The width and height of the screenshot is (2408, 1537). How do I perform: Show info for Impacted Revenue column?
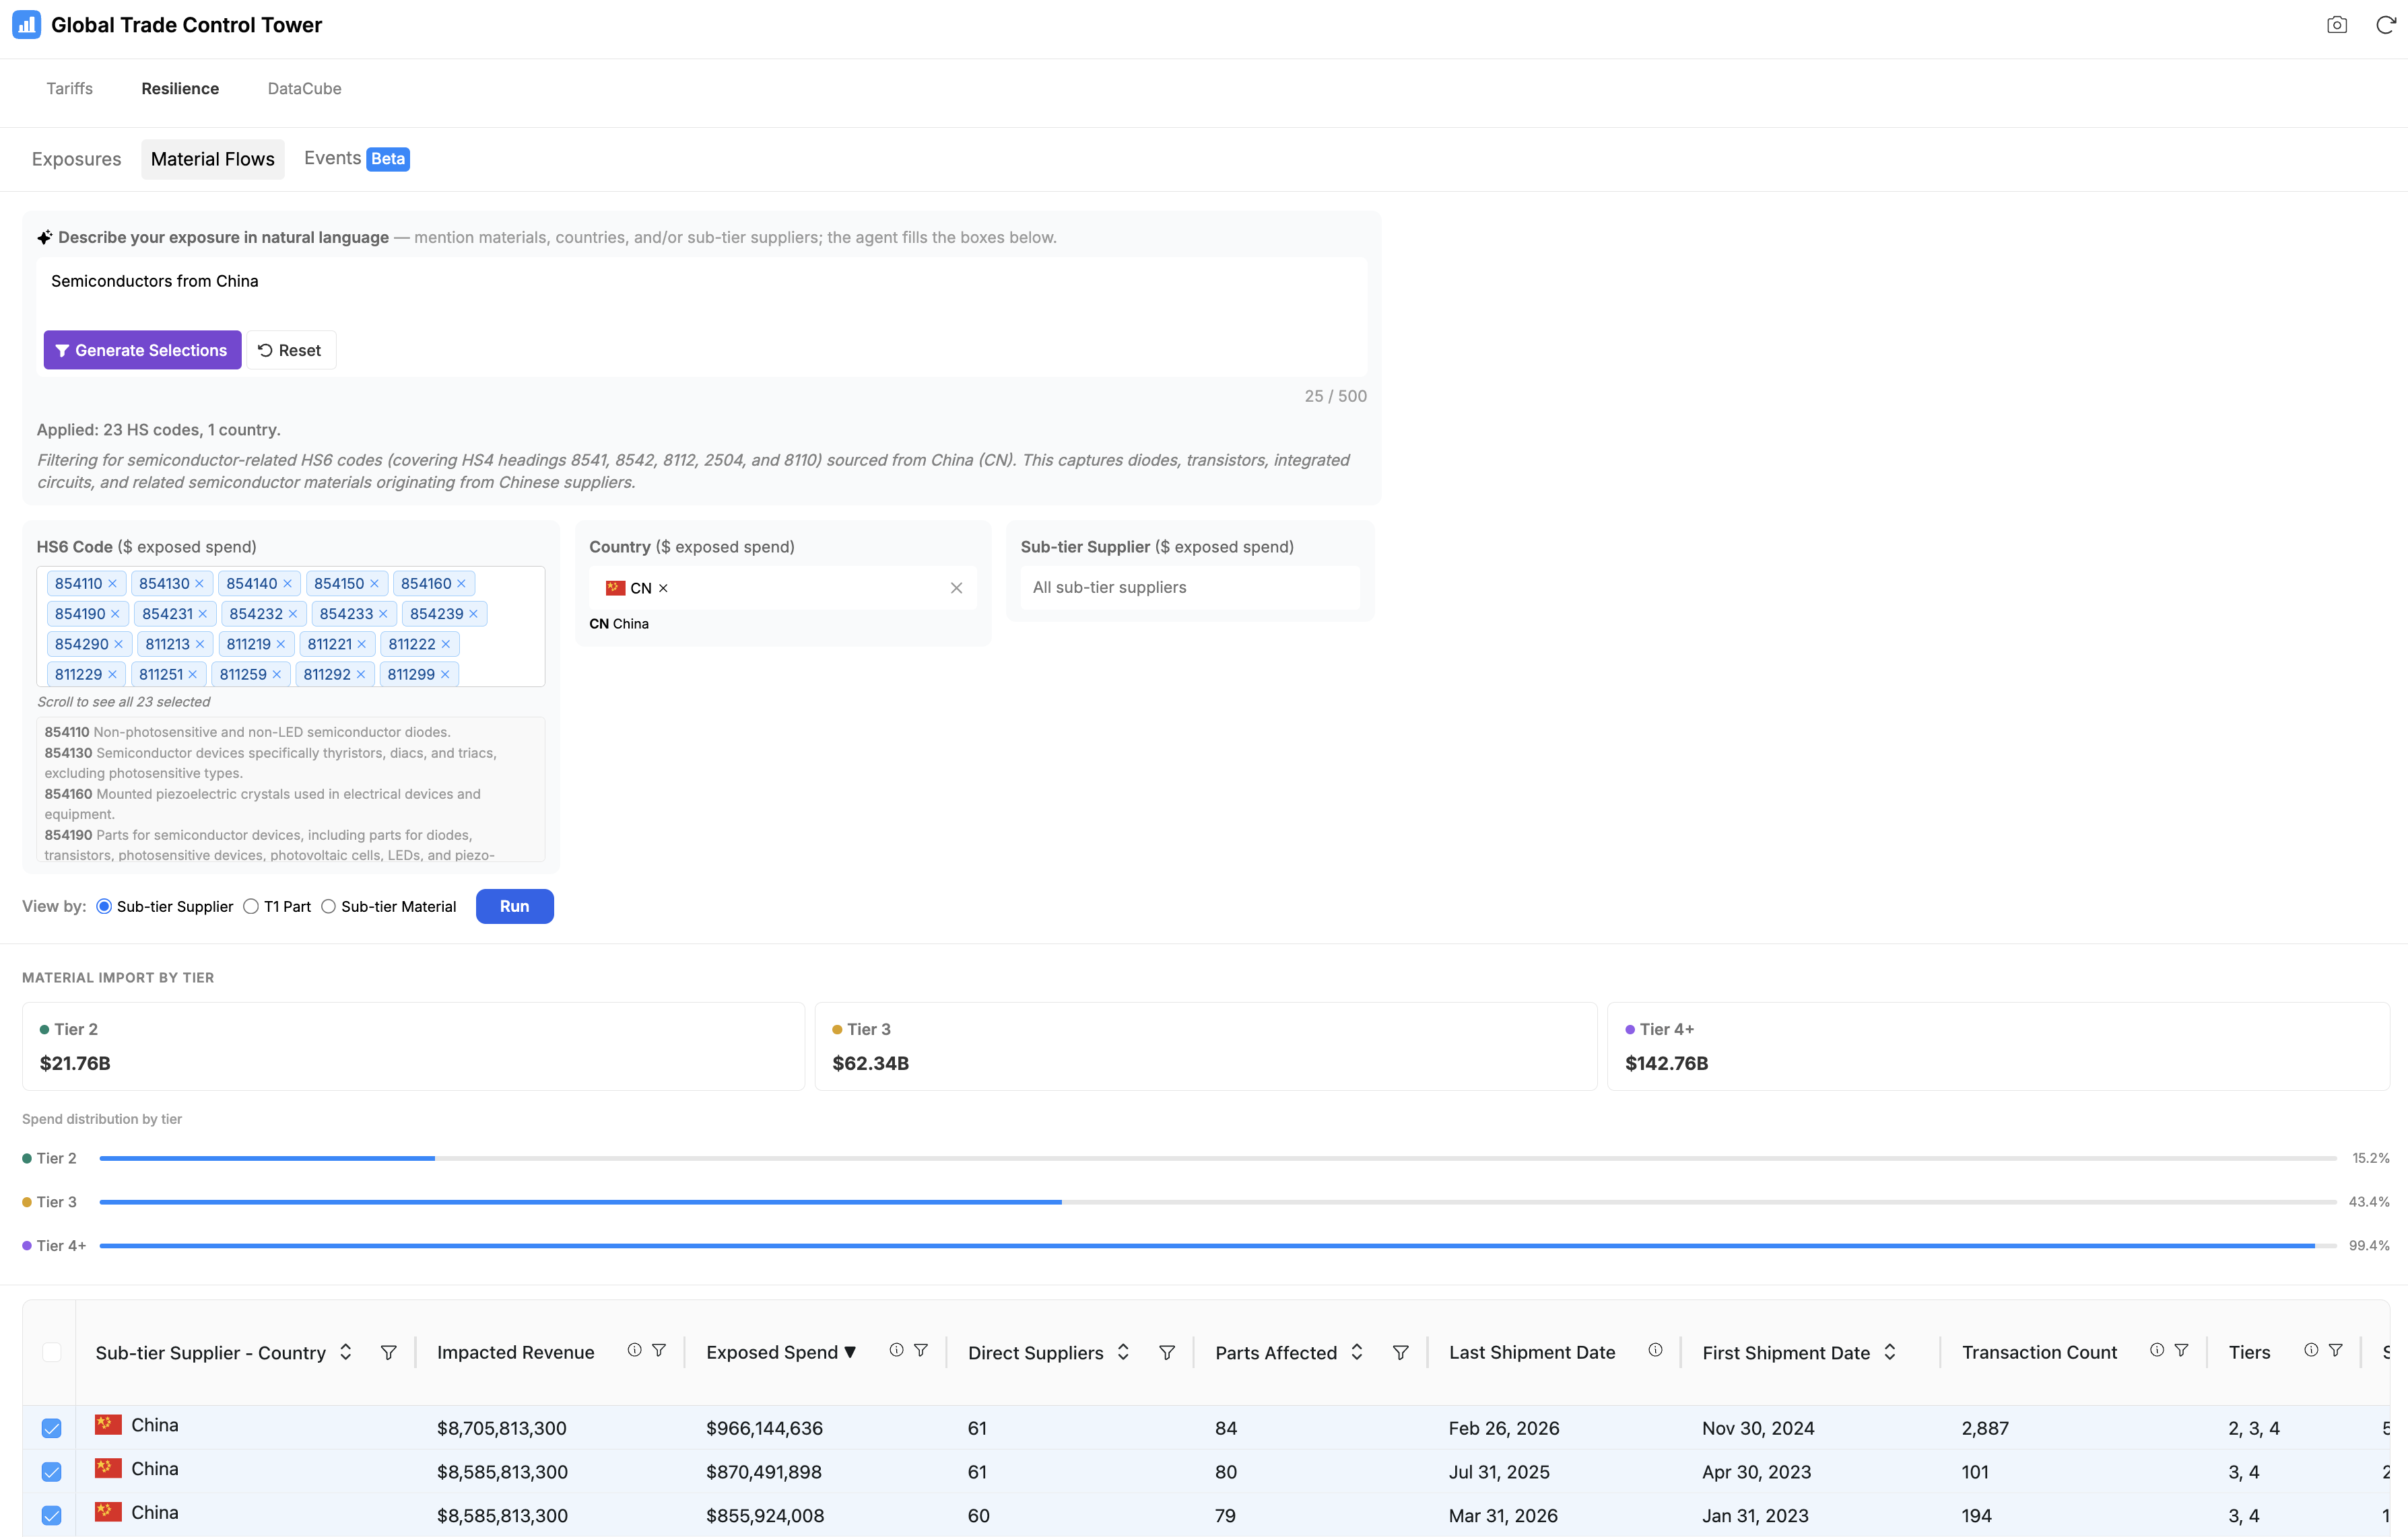pyautogui.click(x=634, y=1350)
